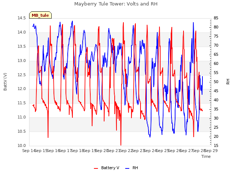
Task: Click the 13.0 tick on voltage axis
Action: point(21,61)
